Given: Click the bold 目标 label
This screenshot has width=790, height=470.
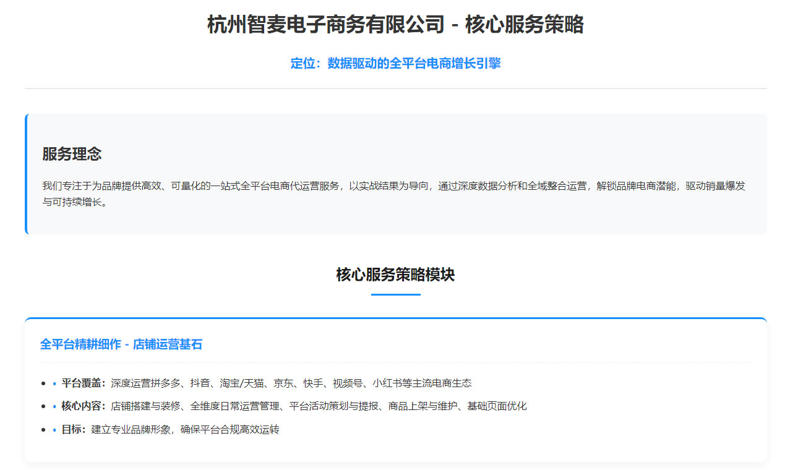Looking at the screenshot, I should click(x=74, y=430).
